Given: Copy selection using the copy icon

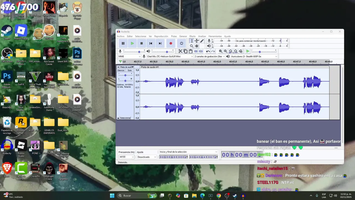Looking at the screenshot, I should click(x=186, y=51).
